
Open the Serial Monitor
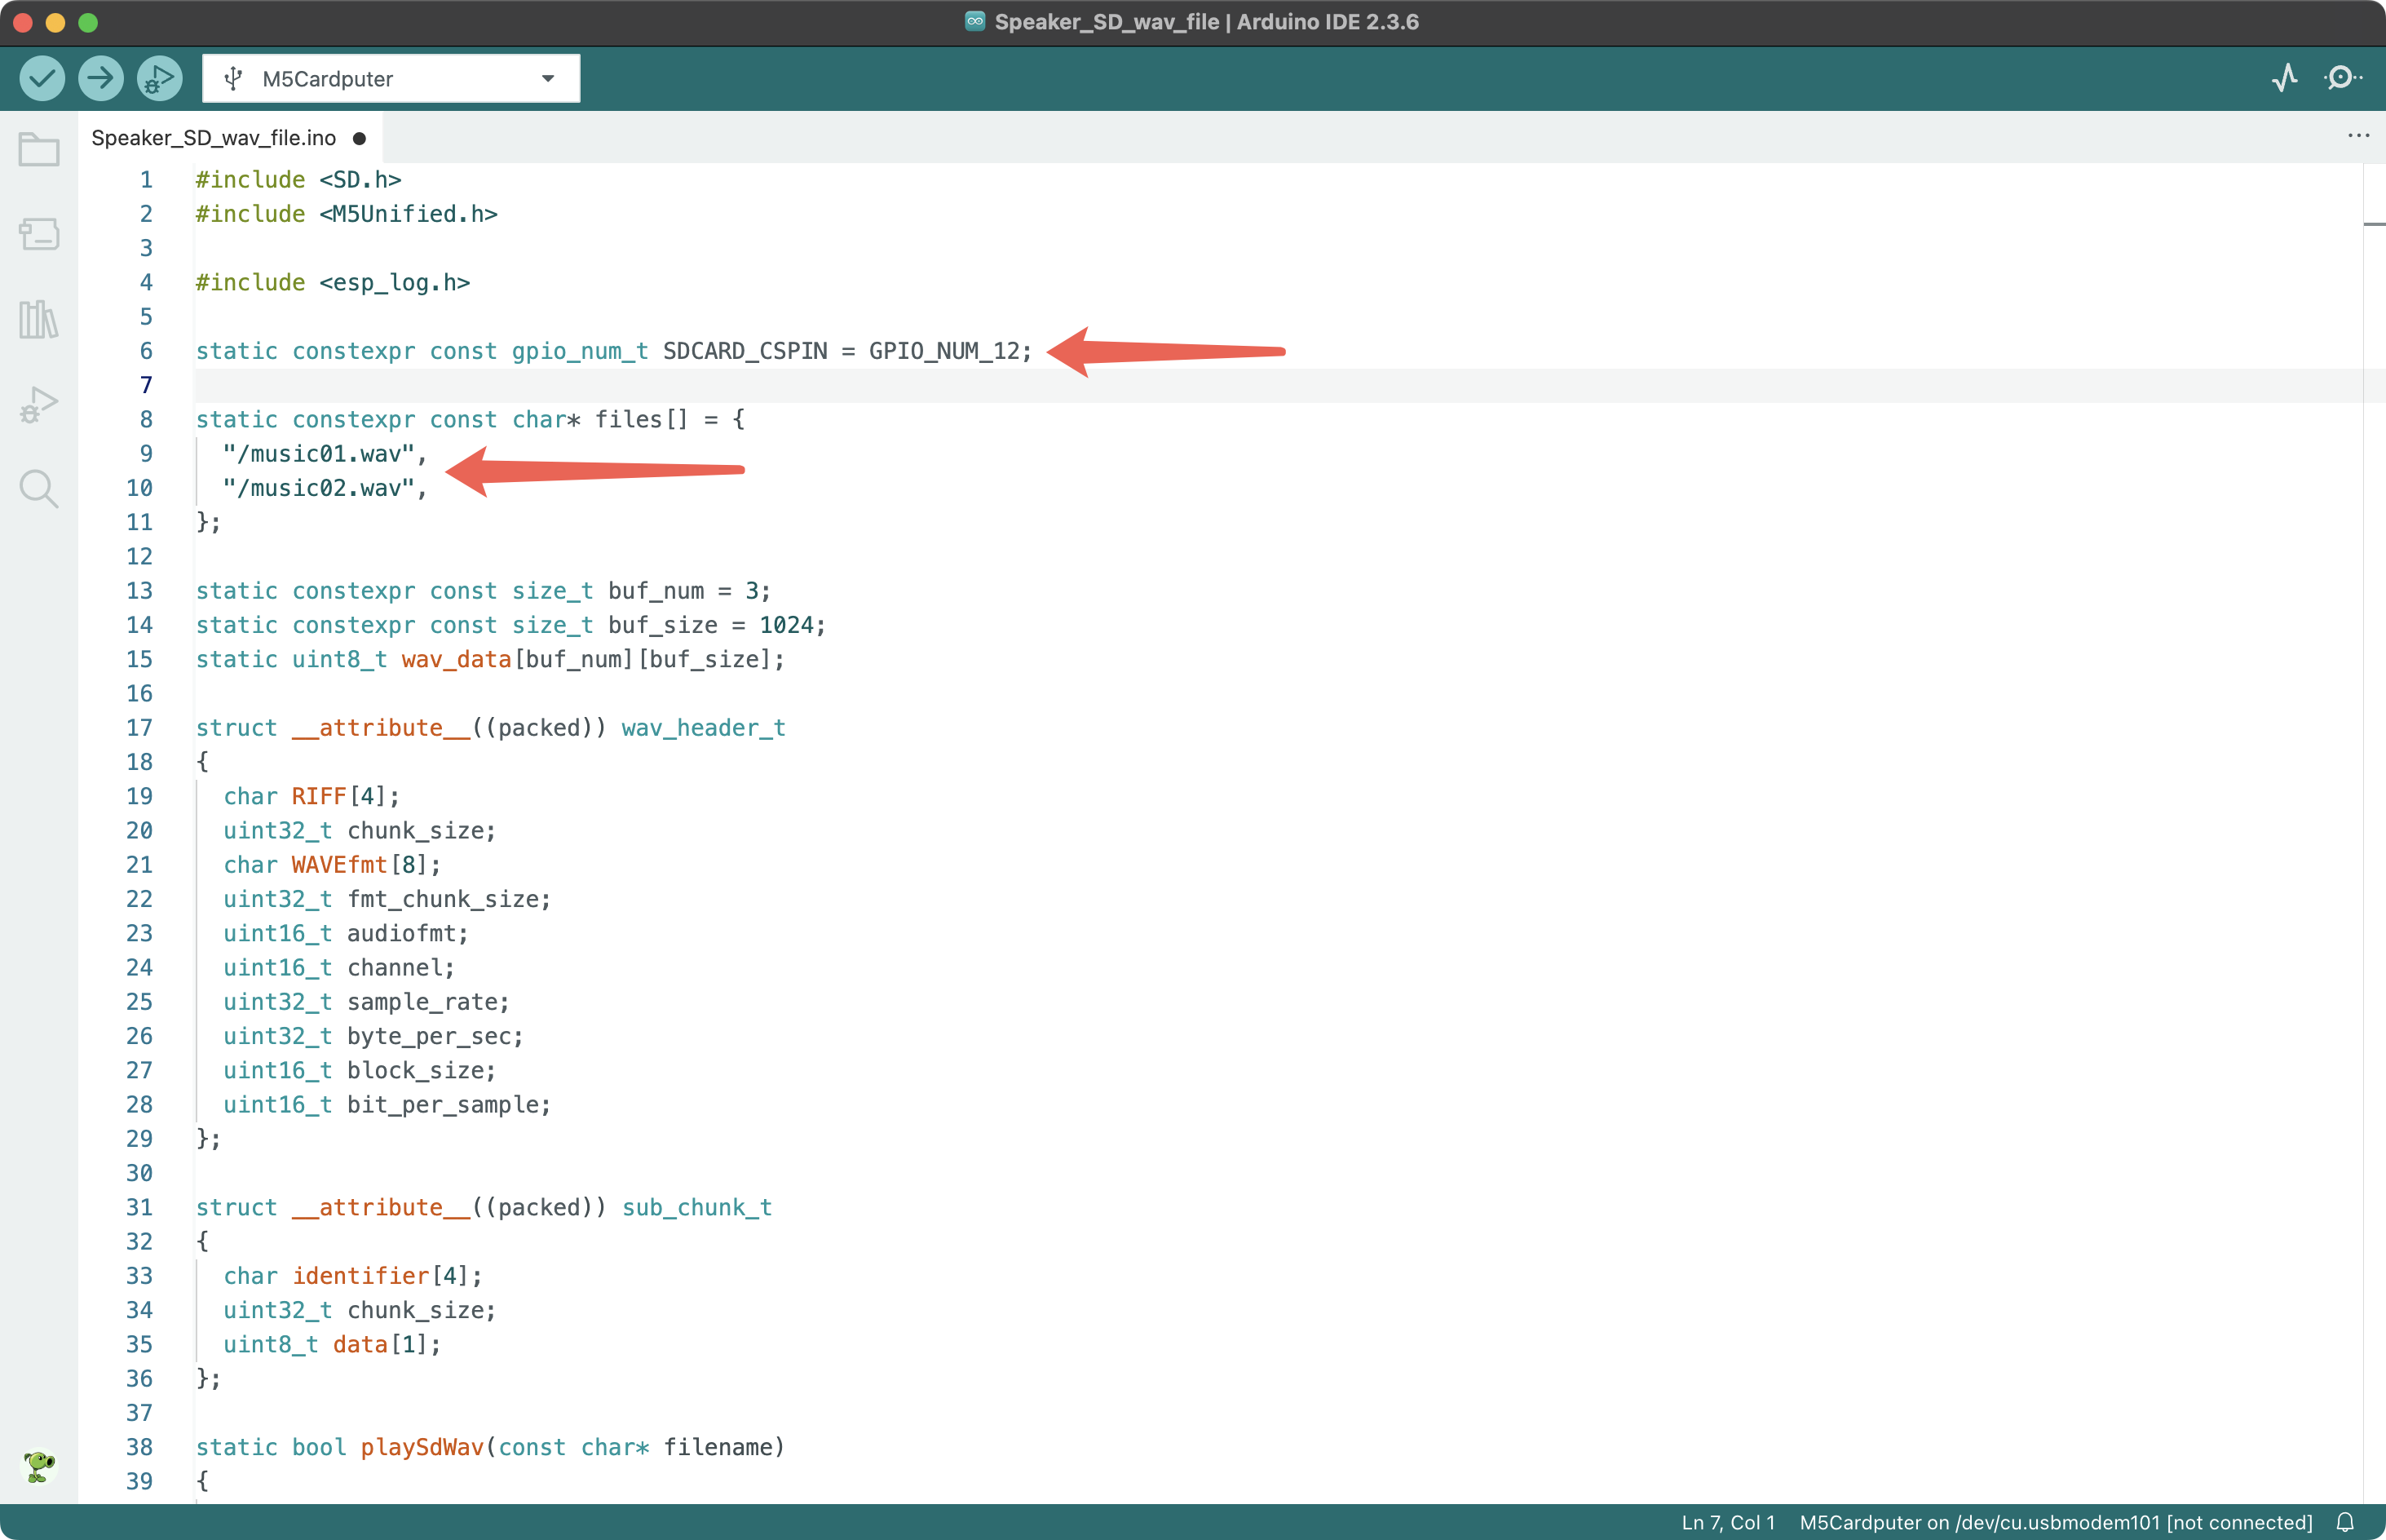[2342, 78]
